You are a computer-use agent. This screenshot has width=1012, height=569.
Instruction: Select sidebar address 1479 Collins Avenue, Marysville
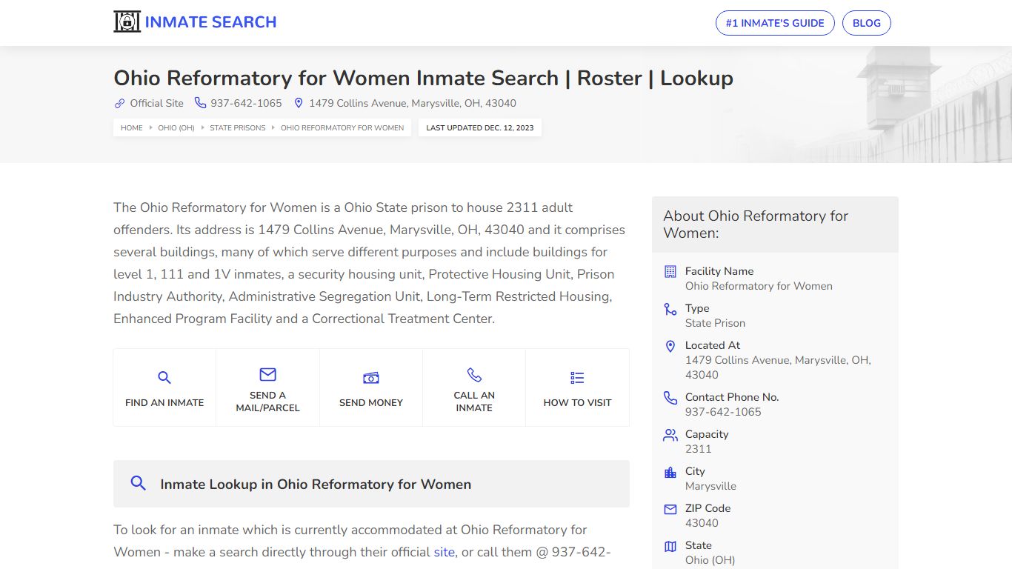[778, 367]
